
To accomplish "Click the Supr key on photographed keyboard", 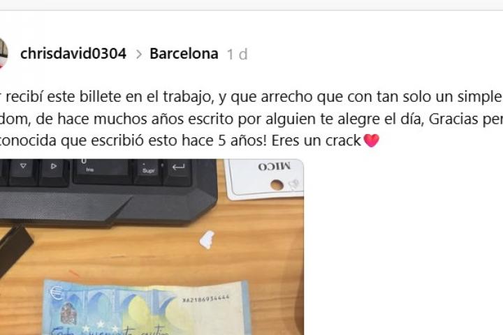I will (149, 170).
